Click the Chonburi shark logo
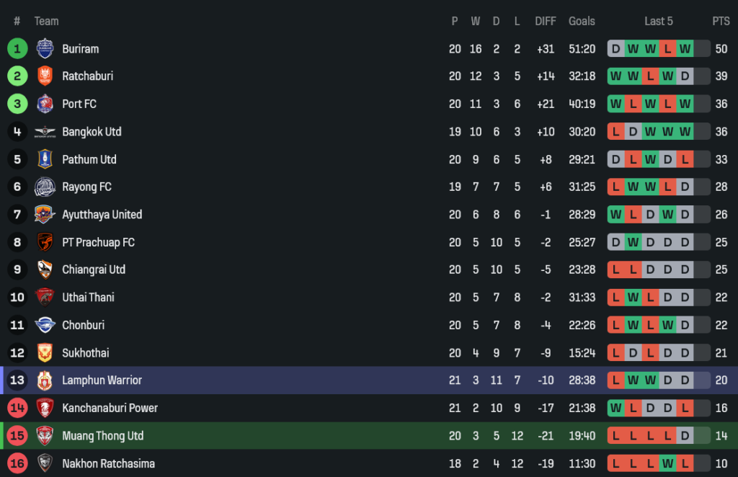This screenshot has width=738, height=477. click(x=45, y=325)
